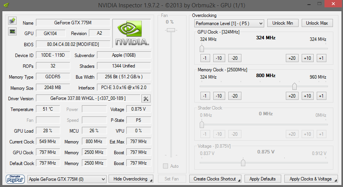Click the NVIDIA logo image
This screenshot has width=343, height=187.
pyautogui.click(x=132, y=34)
